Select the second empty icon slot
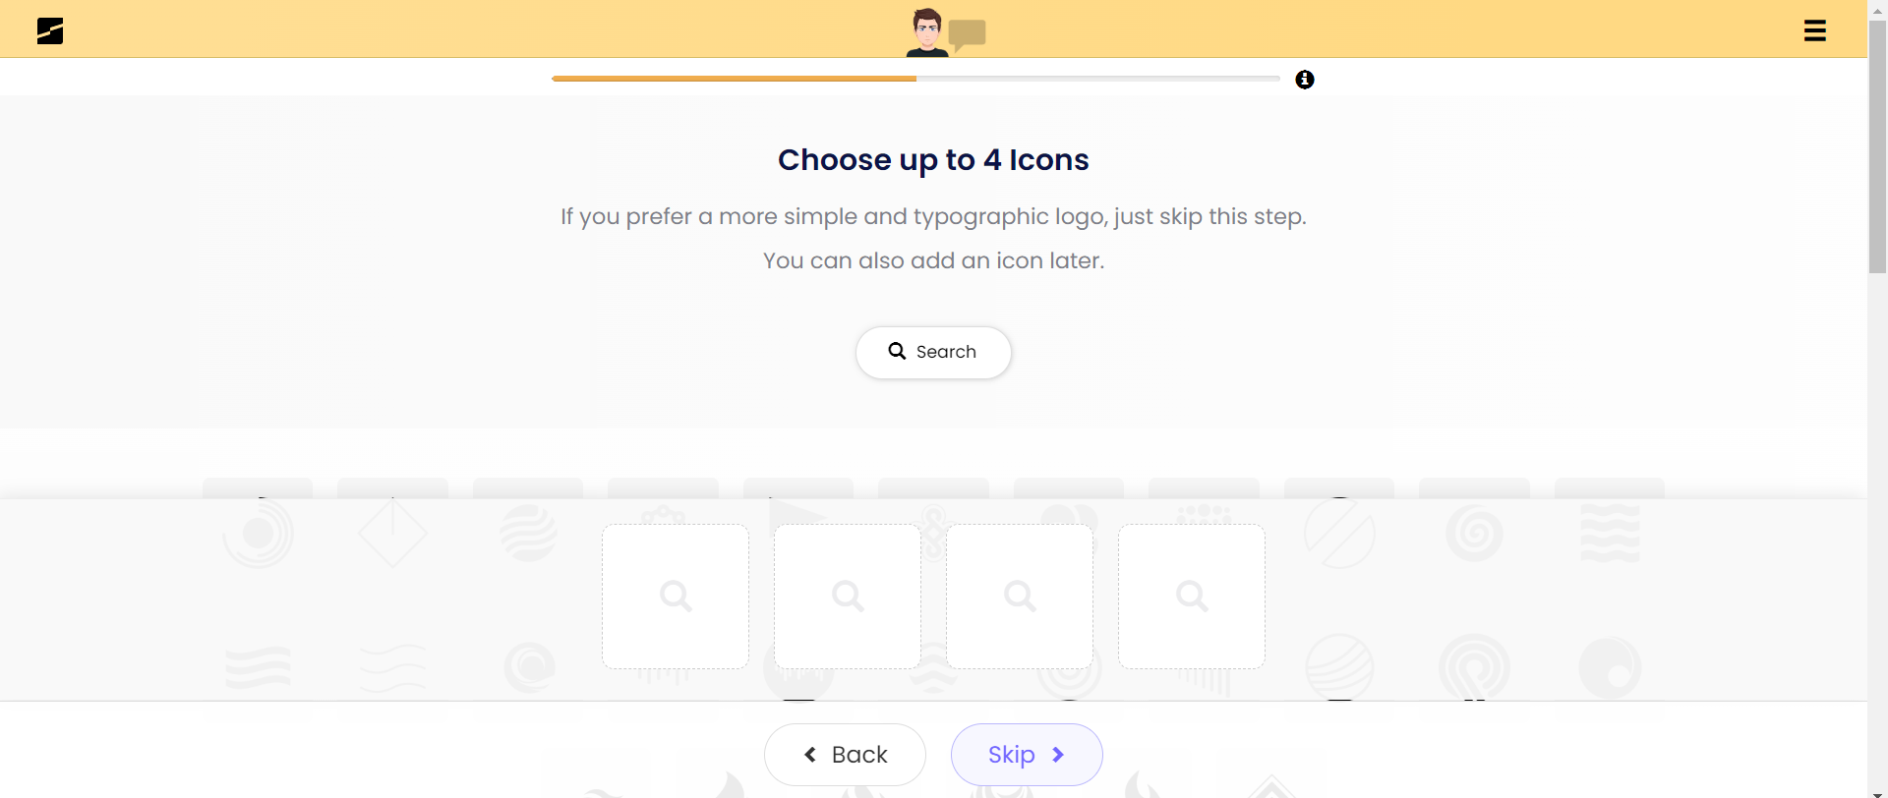 pyautogui.click(x=848, y=597)
